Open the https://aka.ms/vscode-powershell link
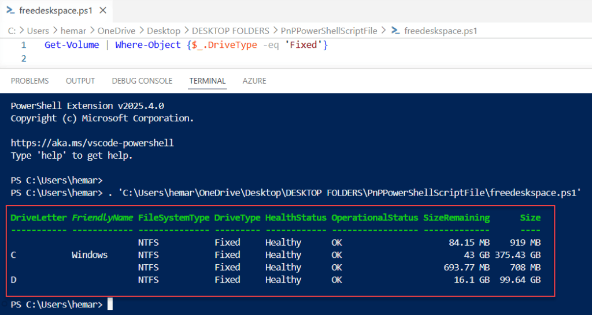592x315 pixels. pyautogui.click(x=92, y=143)
